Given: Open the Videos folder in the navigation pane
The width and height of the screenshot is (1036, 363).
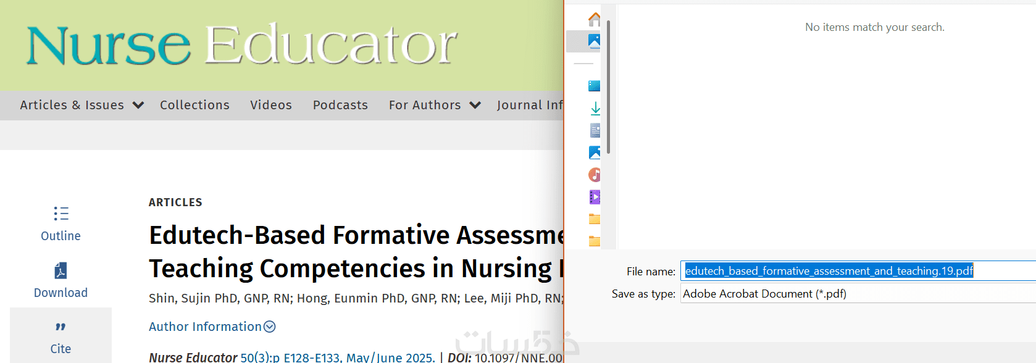Looking at the screenshot, I should coord(595,197).
